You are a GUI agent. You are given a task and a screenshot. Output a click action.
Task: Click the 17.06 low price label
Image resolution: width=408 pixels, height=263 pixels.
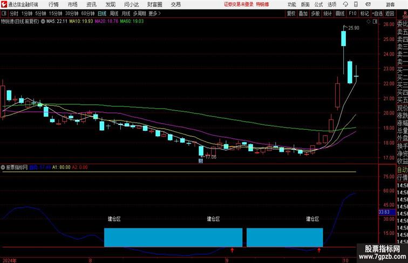click(x=211, y=157)
